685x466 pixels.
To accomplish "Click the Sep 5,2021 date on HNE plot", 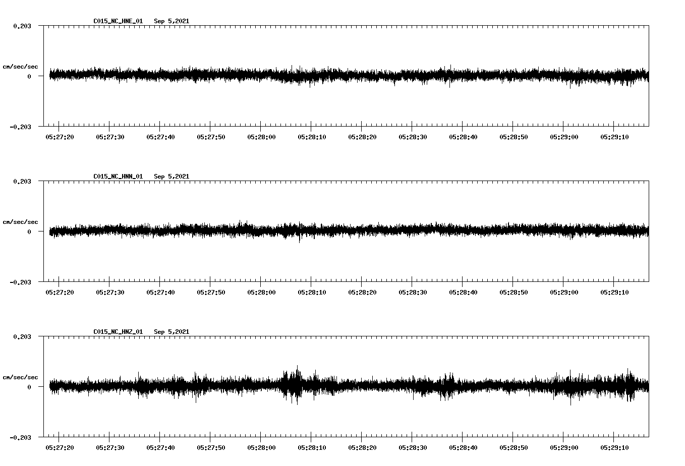I will pyautogui.click(x=172, y=21).
